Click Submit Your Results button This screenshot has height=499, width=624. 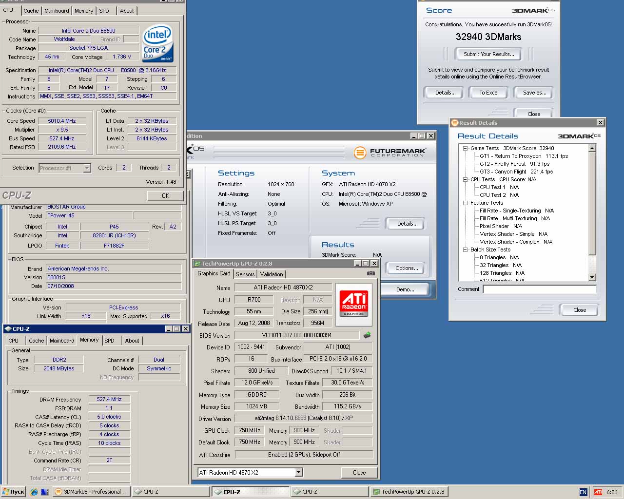(x=488, y=54)
